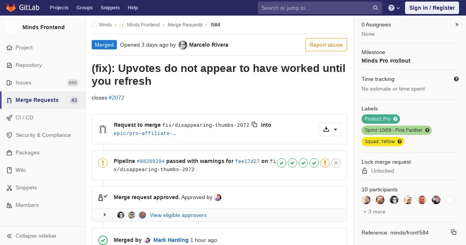
Task: Click the GitLab fox logo
Action: [11, 7]
